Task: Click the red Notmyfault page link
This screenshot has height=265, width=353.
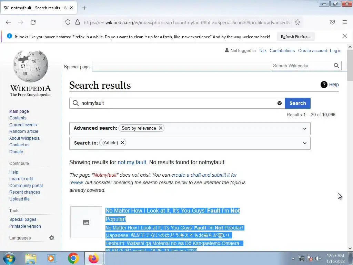Action: coord(105,175)
